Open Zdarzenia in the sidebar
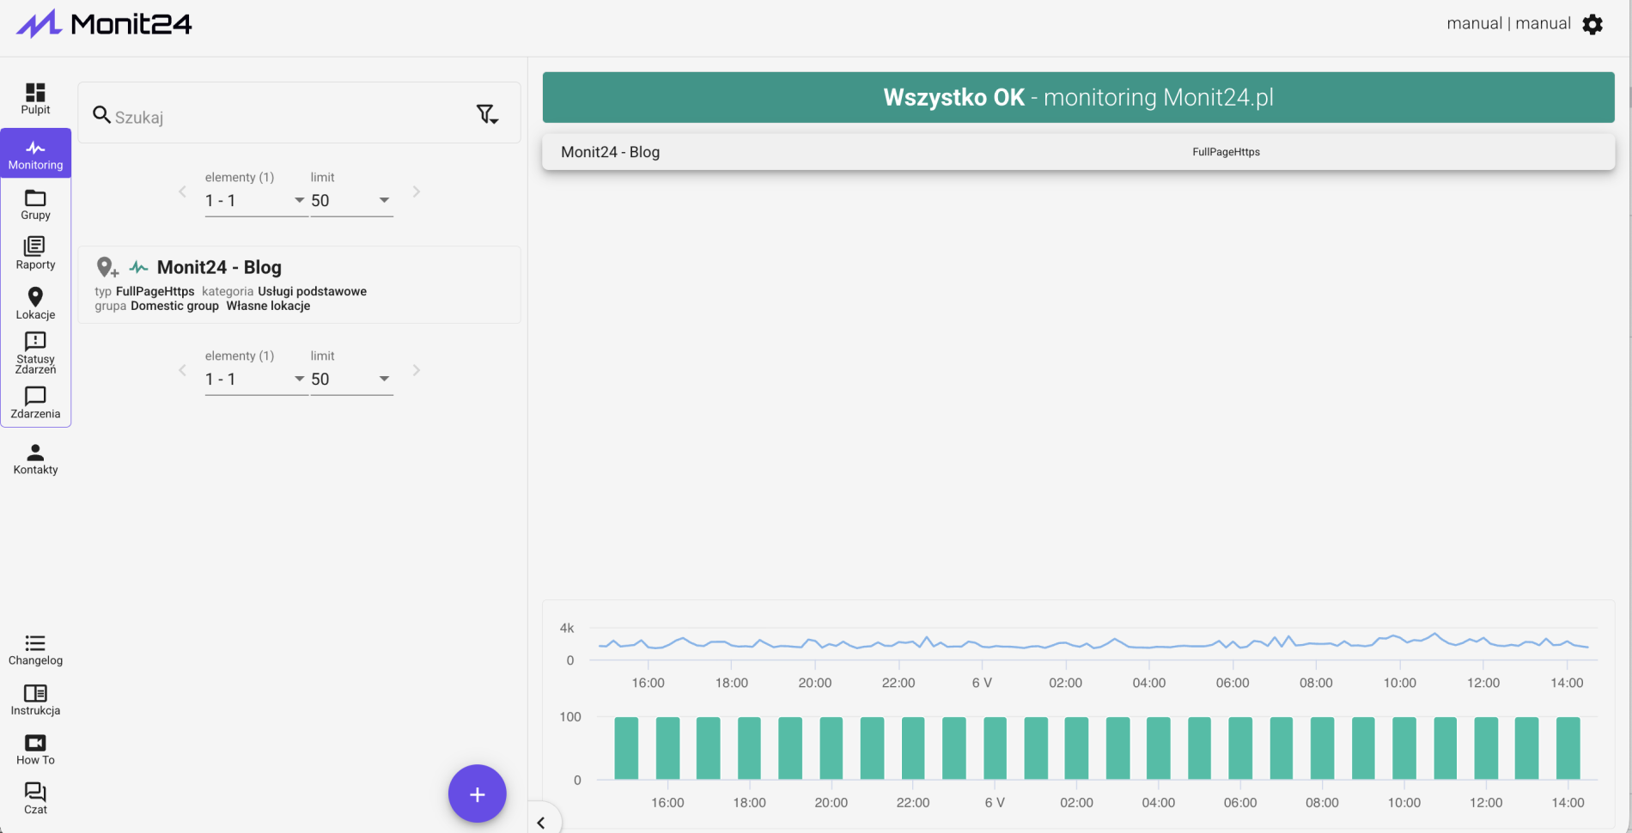This screenshot has width=1632, height=833. pos(35,403)
